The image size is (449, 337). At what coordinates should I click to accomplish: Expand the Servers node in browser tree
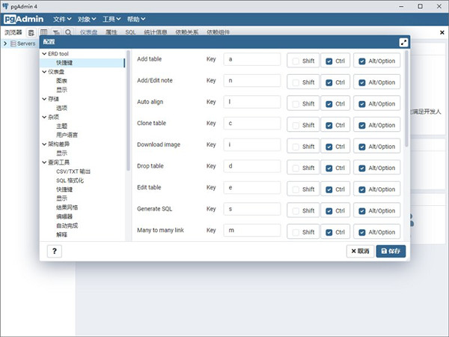click(x=5, y=44)
